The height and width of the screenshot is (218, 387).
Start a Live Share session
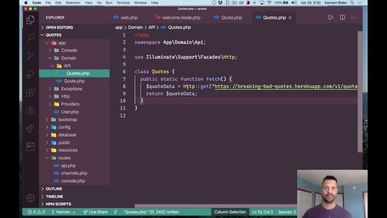click(96, 212)
